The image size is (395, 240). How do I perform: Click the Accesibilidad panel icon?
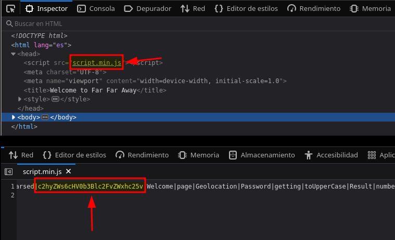tap(309, 155)
